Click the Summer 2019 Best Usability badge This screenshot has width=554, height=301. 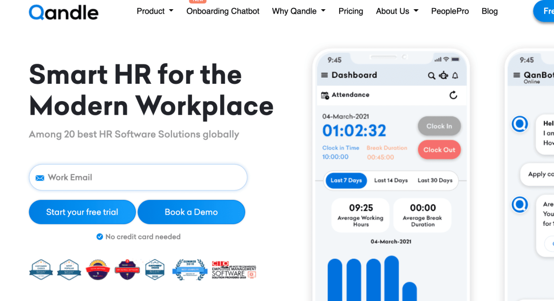click(190, 269)
